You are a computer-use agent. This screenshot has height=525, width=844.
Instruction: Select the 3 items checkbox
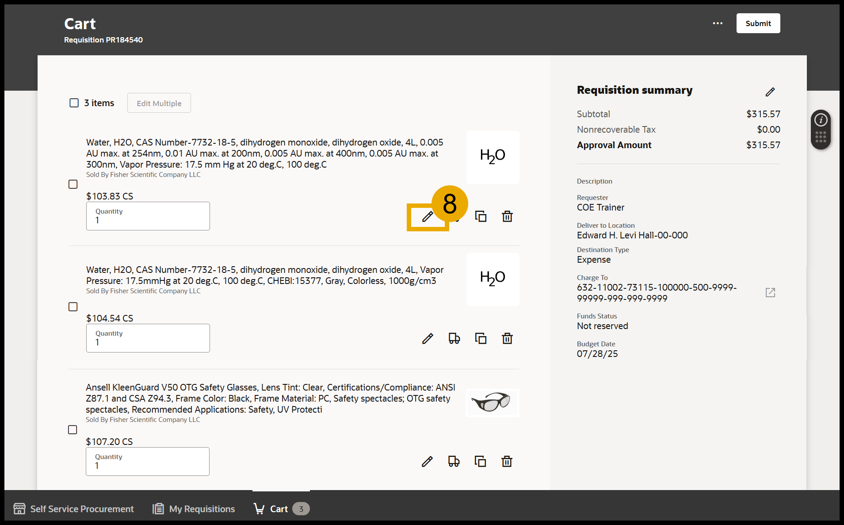74,103
